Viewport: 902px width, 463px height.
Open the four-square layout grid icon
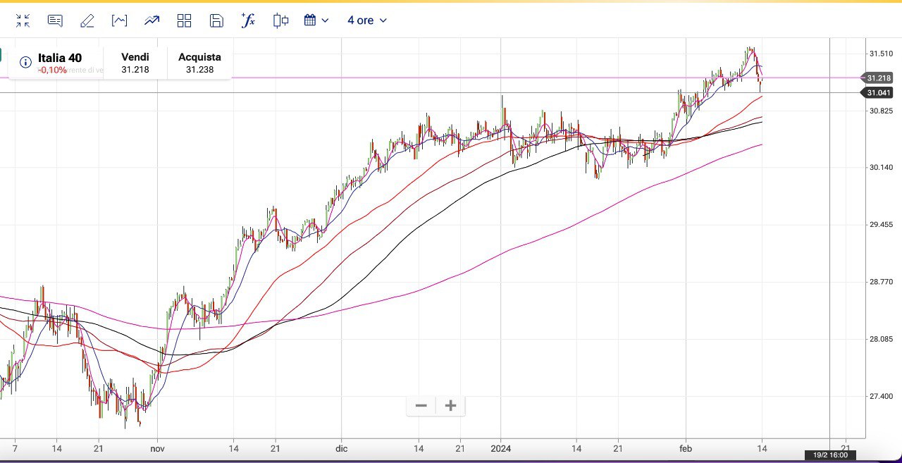[x=184, y=20]
